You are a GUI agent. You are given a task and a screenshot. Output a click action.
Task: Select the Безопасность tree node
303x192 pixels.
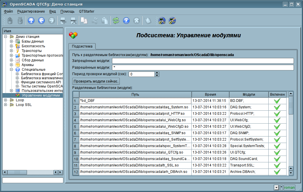(x=33, y=46)
